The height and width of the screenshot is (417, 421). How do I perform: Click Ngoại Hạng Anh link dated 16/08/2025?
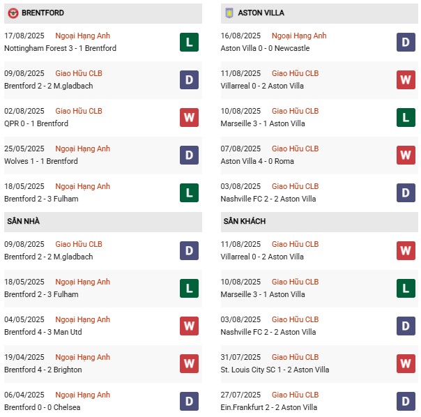[x=299, y=36]
